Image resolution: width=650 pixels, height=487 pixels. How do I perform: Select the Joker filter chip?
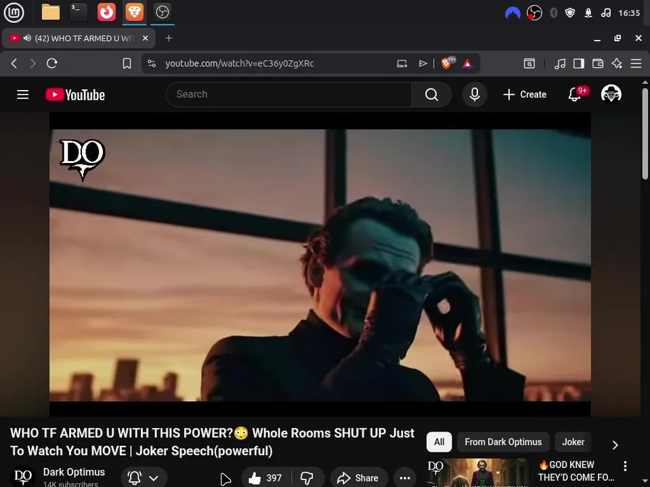point(573,442)
